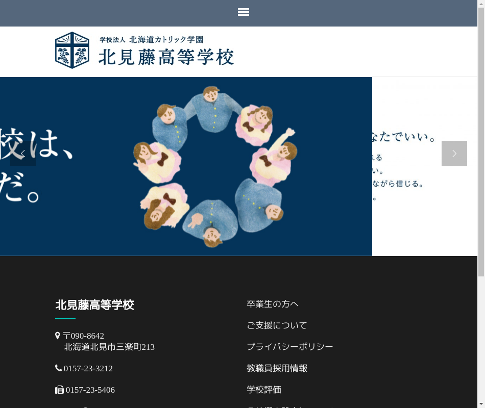The width and height of the screenshot is (485, 408).
Task: Click the telephone handset icon
Action: click(59, 368)
